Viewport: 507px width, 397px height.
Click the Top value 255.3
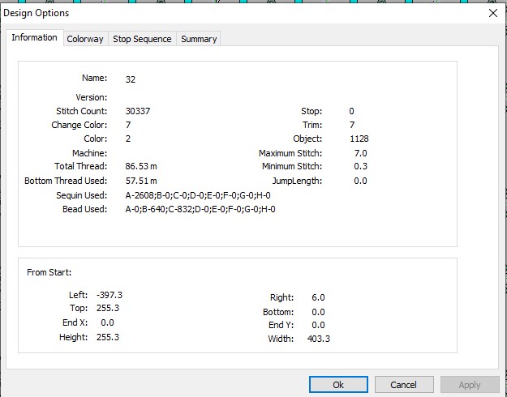(x=108, y=308)
